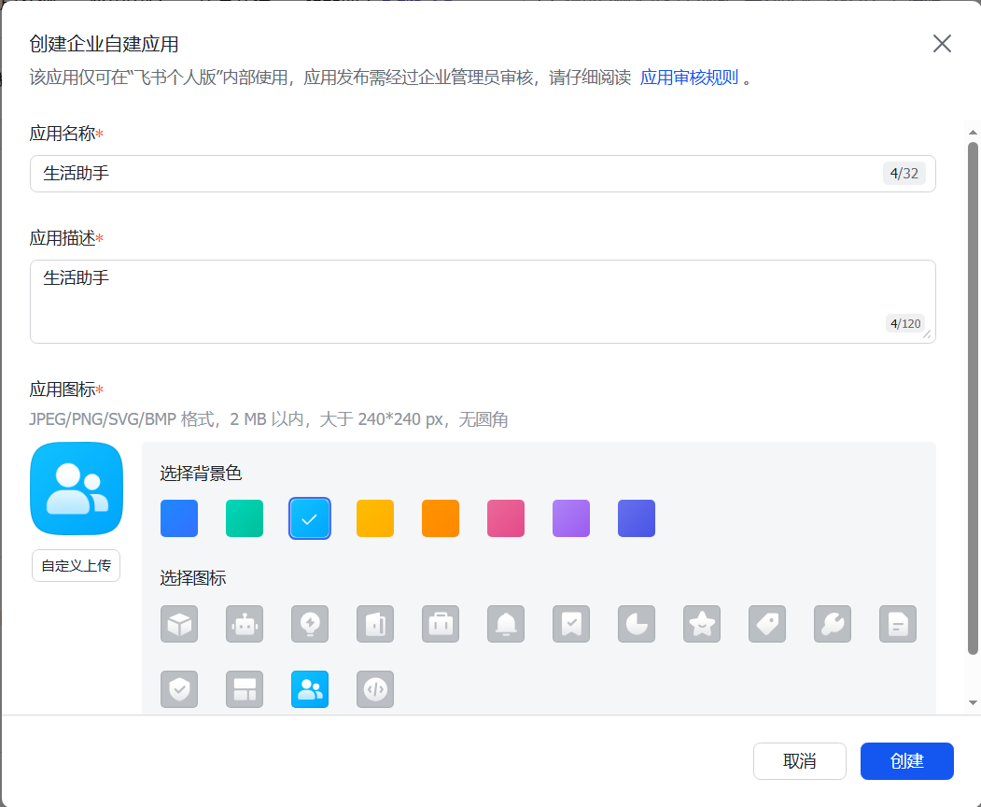Pick the pie chart icon
Screen dimensions: 981x807
[x=637, y=624]
